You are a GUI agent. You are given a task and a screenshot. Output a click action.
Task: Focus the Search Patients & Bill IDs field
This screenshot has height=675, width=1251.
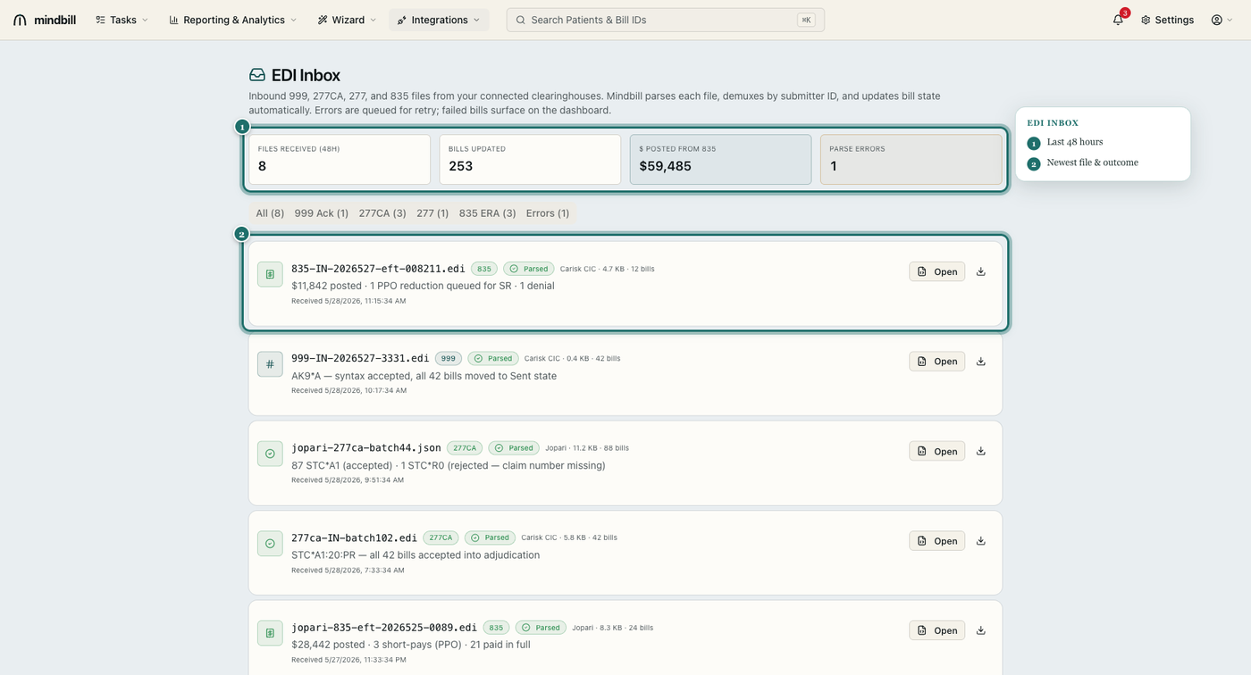tap(665, 20)
